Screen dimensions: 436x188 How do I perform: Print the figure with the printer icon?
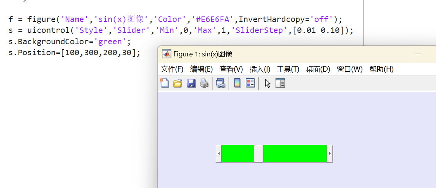tap(204, 83)
